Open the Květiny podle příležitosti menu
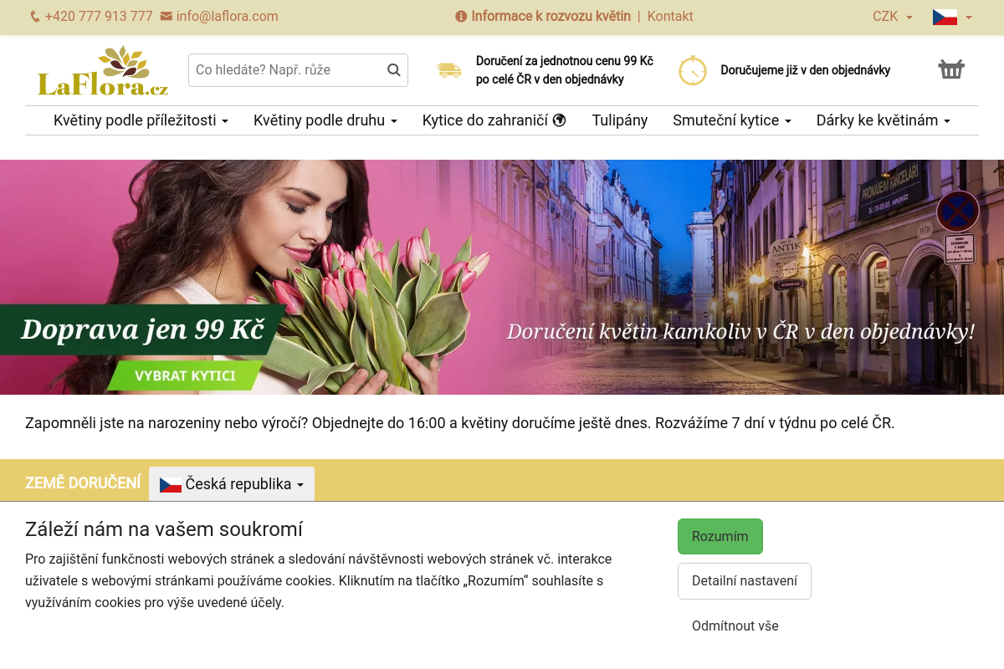Screen dimensions: 1004x669 [x=141, y=120]
